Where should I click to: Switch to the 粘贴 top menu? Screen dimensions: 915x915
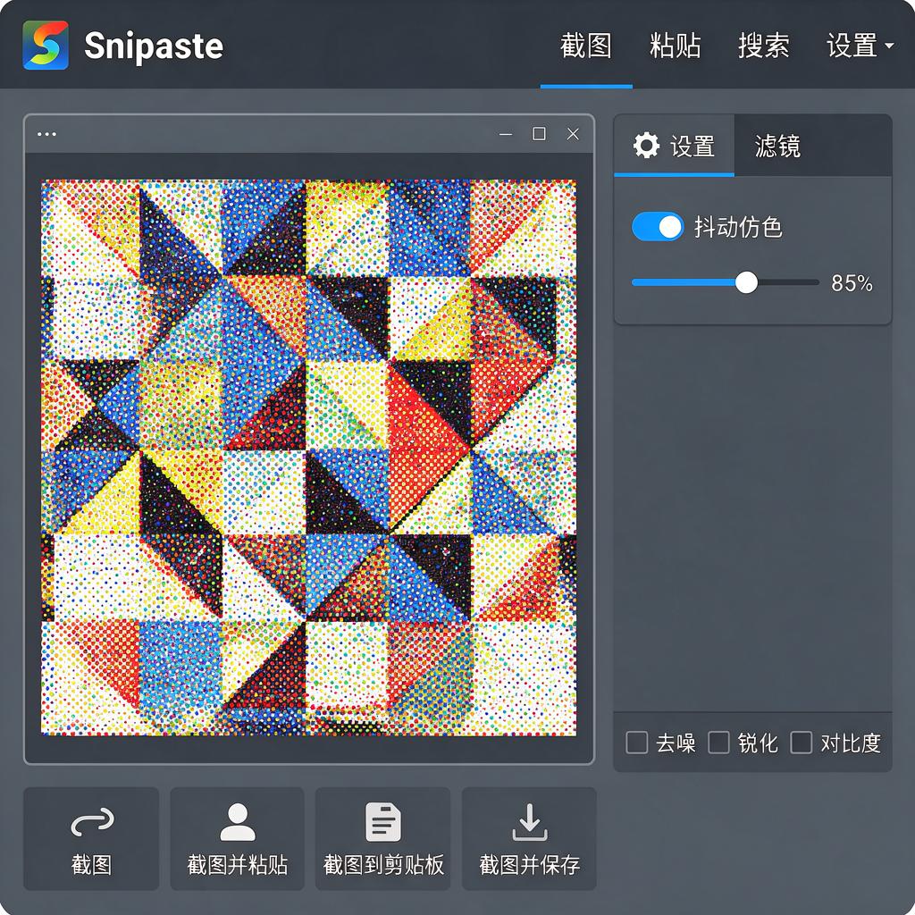pos(676,46)
